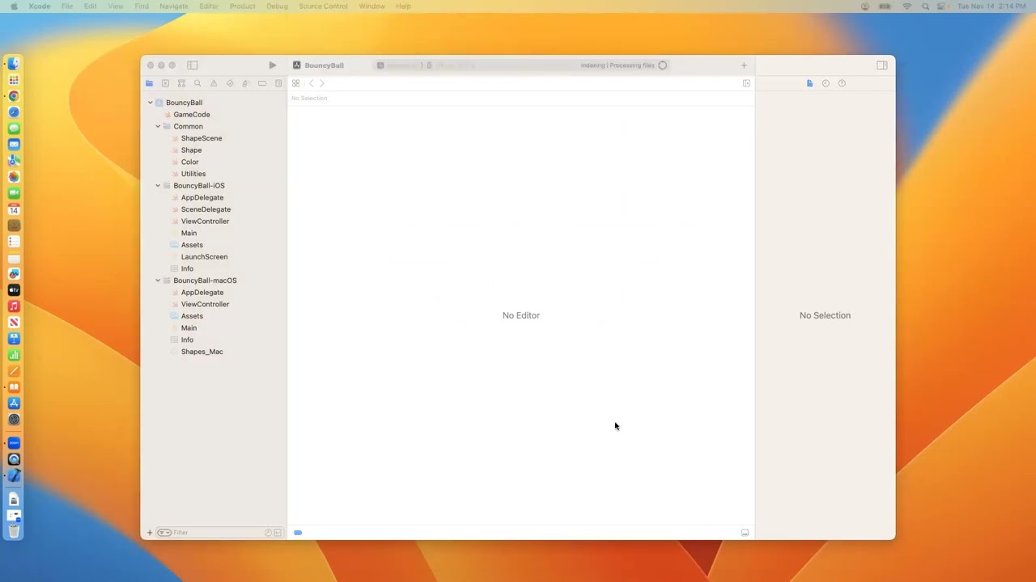Open the Project navigator folder icon
Image resolution: width=1036 pixels, height=582 pixels.
[x=149, y=83]
